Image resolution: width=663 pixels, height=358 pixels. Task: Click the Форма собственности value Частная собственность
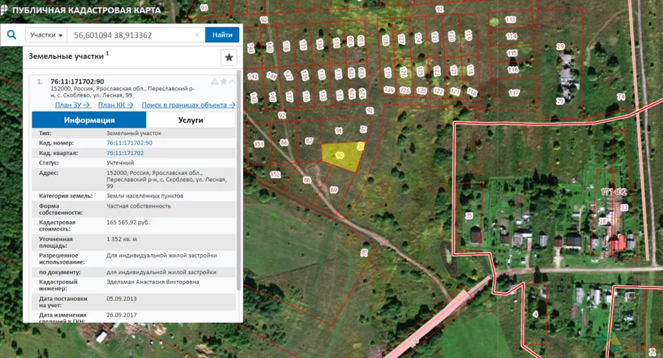139,206
